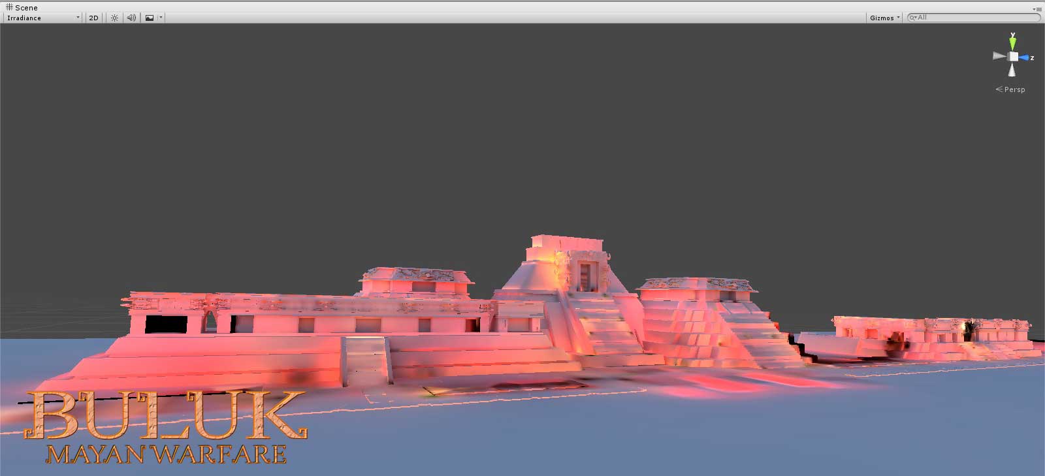Open the Scene panel options menu
The height and width of the screenshot is (476, 1045).
pos(1037,8)
